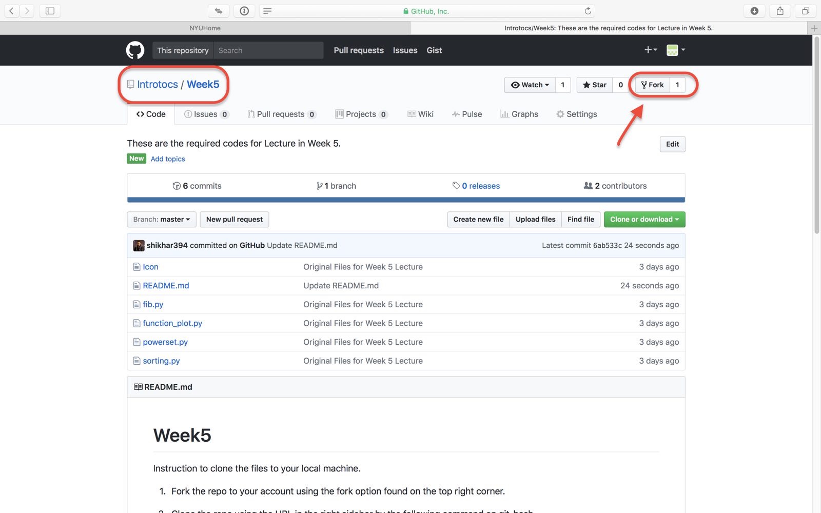Image resolution: width=821 pixels, height=513 pixels.
Task: Reload the page in the address bar
Action: click(588, 11)
